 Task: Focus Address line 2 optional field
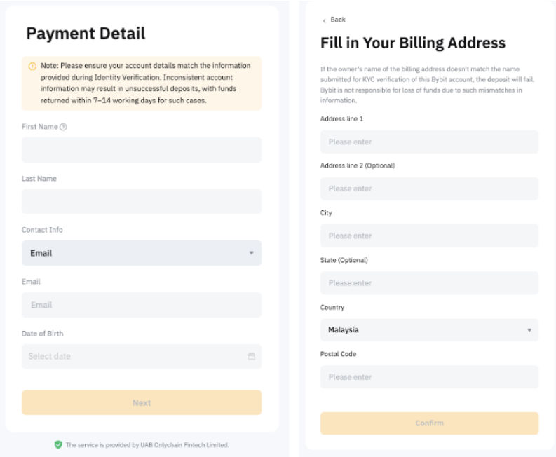pyautogui.click(x=428, y=189)
